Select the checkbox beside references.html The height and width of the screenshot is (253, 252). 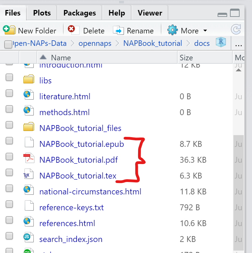[9, 220]
